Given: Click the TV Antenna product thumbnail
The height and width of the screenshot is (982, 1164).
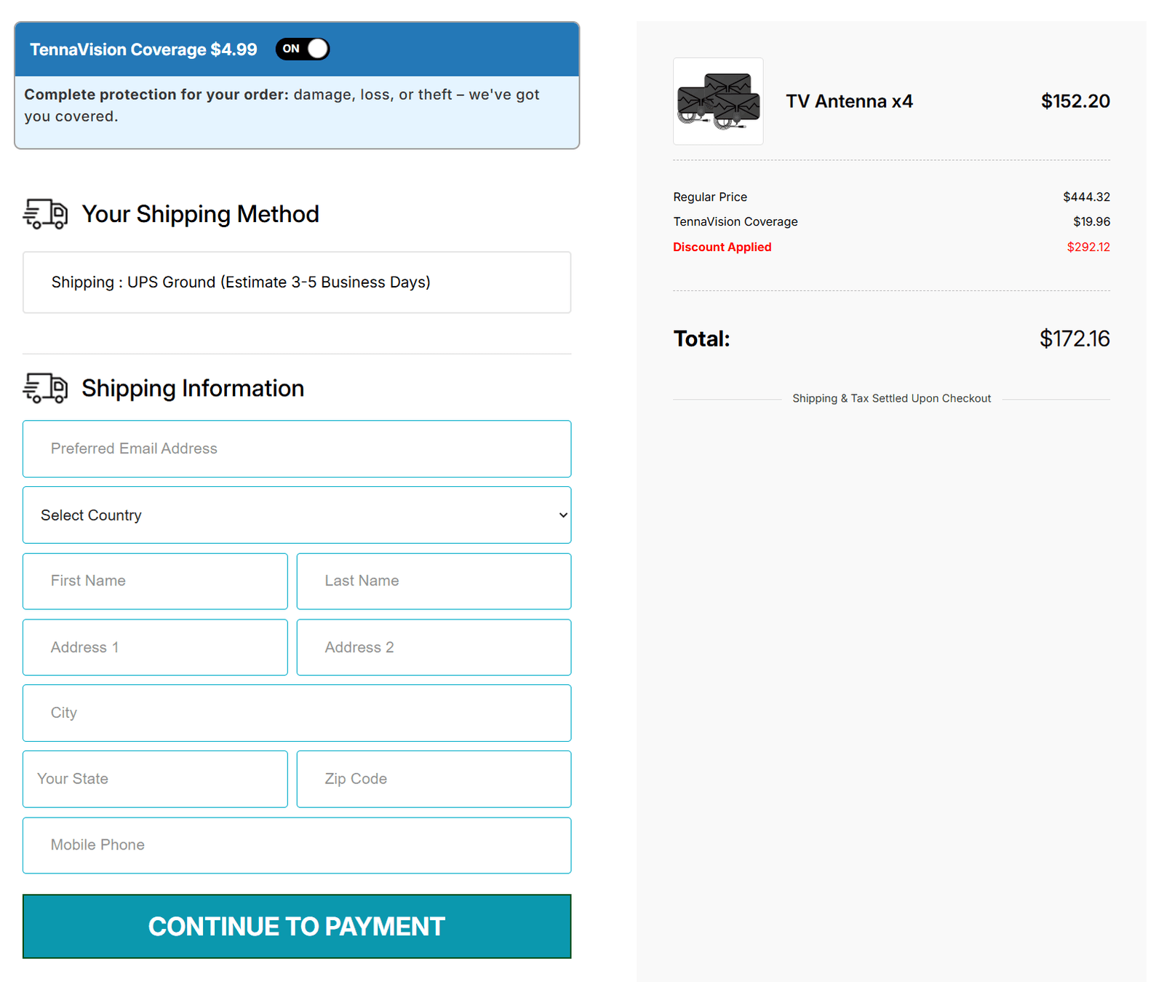Looking at the screenshot, I should tap(718, 101).
